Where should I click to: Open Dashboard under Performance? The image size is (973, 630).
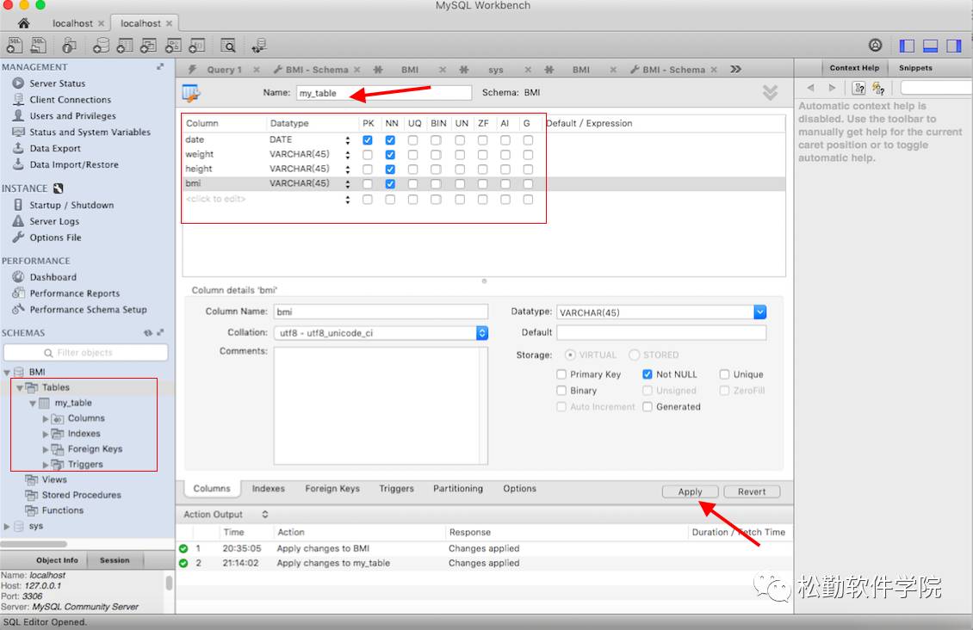click(x=53, y=277)
